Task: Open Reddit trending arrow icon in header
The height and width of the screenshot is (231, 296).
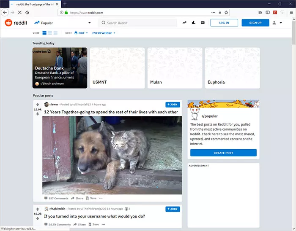Action: coord(184,23)
